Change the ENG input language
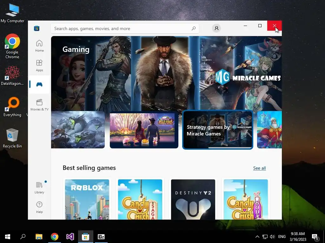This screenshot has height=243, width=325. (282, 237)
